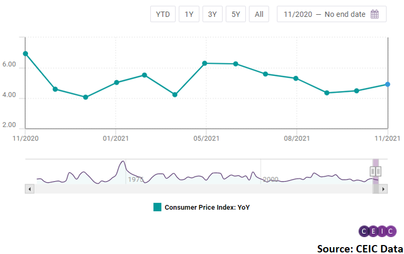Select the 1Y range tab
This screenshot has height=254, width=404.
point(189,14)
